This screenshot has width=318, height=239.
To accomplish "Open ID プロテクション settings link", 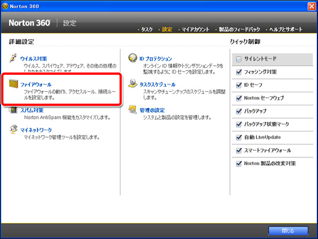I will [x=156, y=59].
